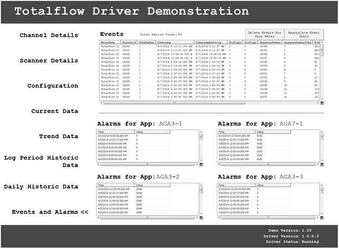
Task: Click the AGA3-3 alarms Time column header
Action: pos(236,185)
